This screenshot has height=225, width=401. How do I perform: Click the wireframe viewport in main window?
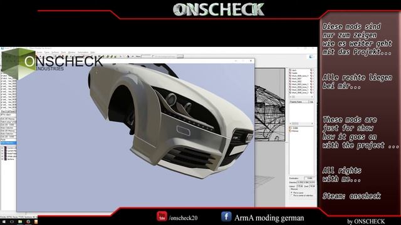point(269,104)
